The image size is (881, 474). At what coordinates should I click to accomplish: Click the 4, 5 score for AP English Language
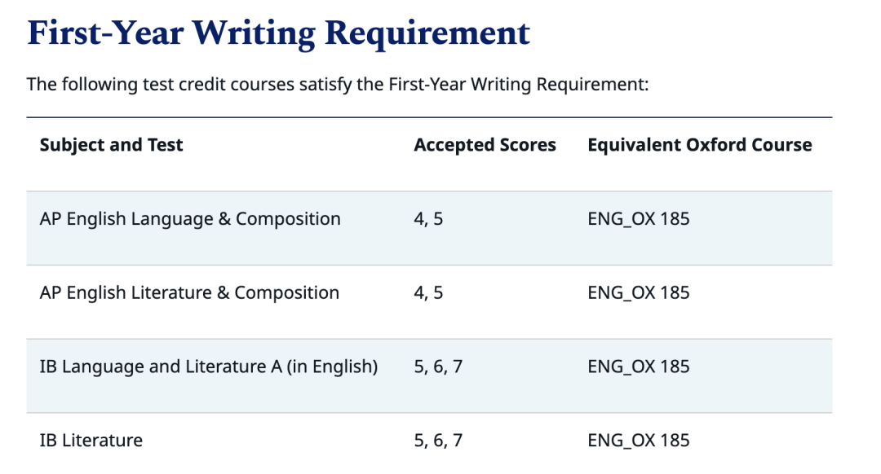click(429, 219)
